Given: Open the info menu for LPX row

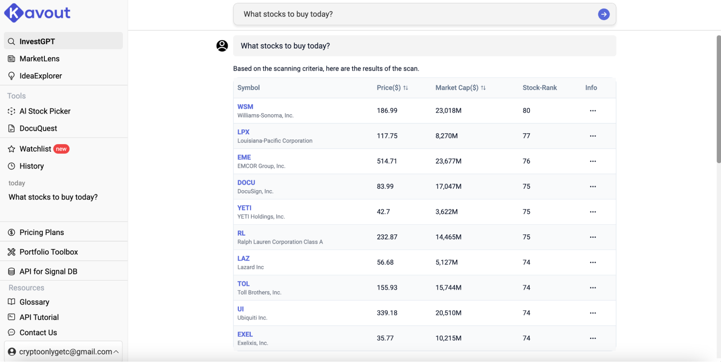Looking at the screenshot, I should 593,136.
